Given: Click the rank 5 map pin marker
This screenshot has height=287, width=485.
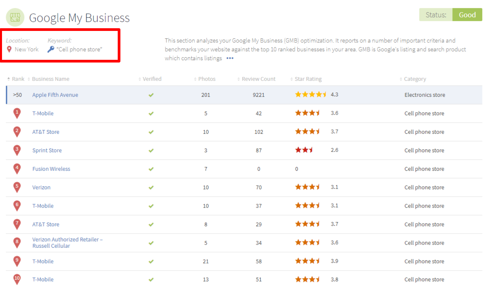Looking at the screenshot, I should 17,187.
